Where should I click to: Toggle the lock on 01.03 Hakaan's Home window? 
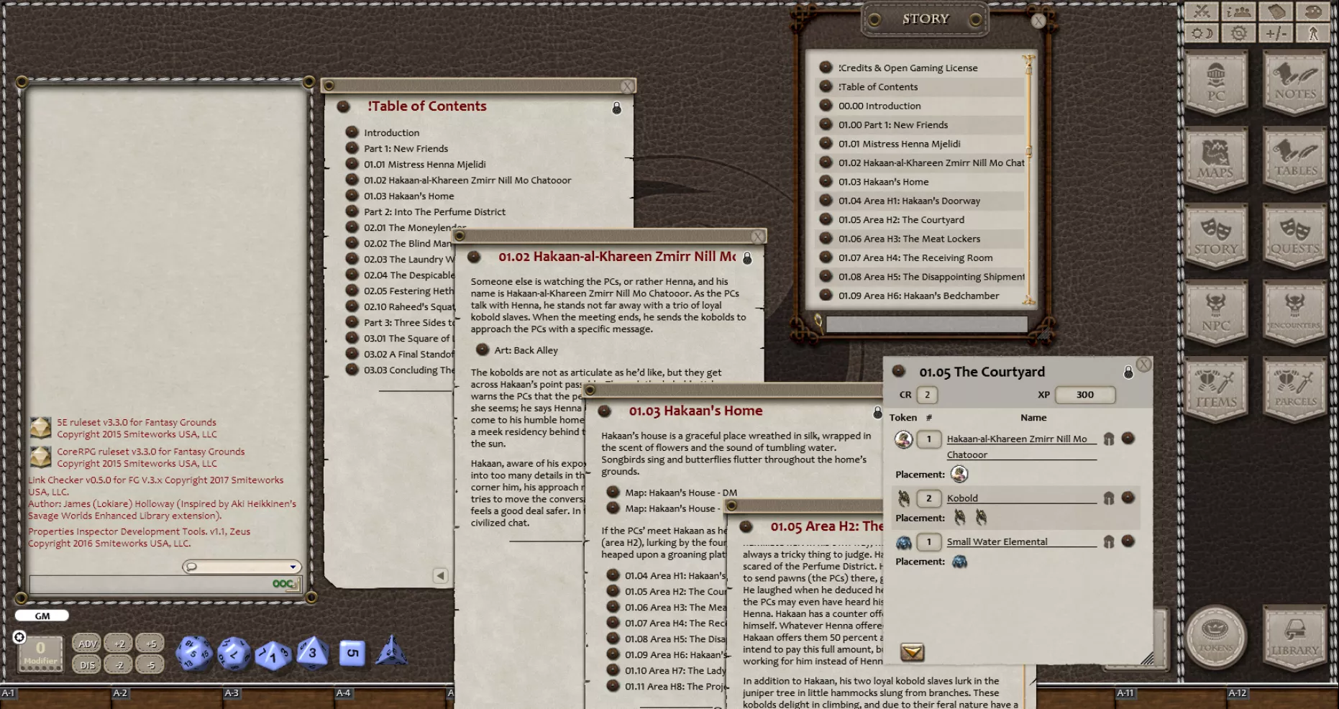(877, 412)
